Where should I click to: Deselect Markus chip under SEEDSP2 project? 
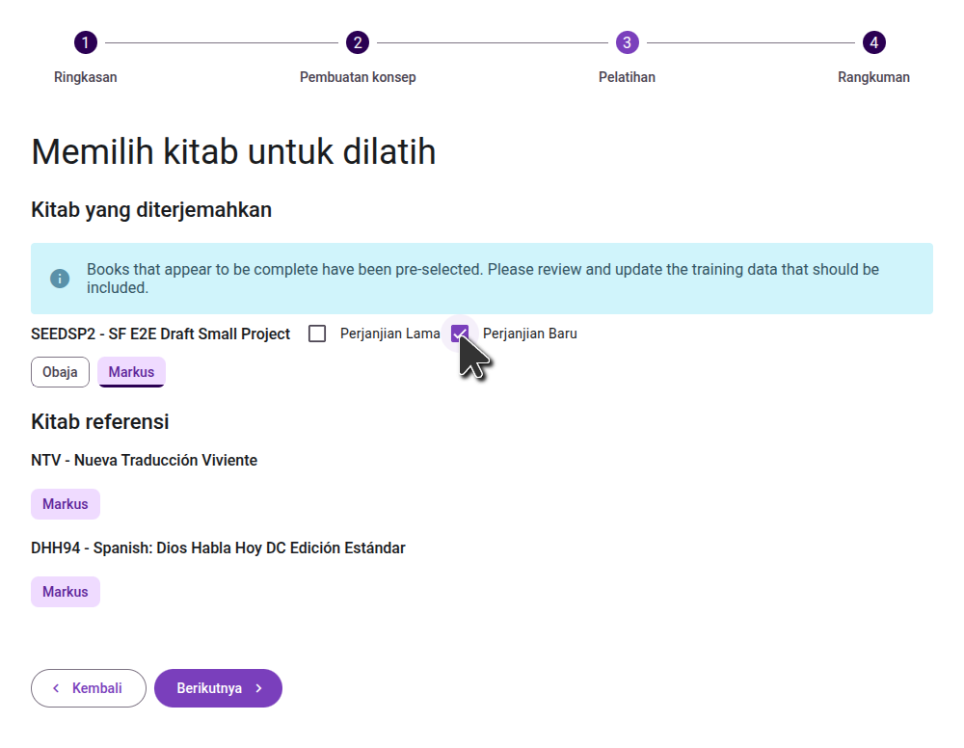pos(131,372)
